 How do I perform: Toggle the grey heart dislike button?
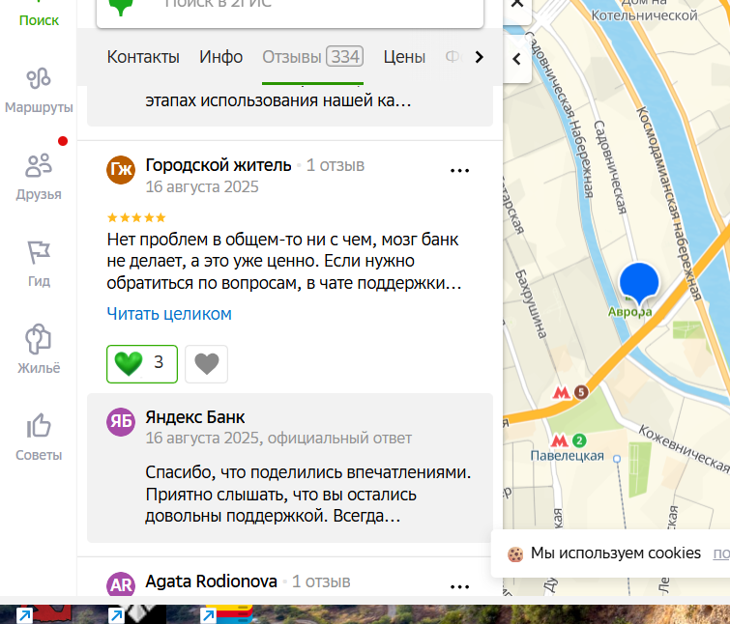206,364
